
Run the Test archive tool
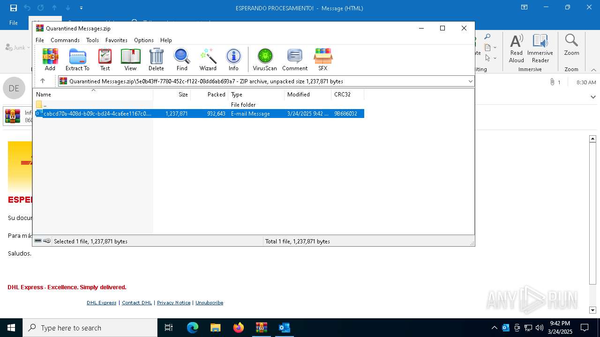point(105,59)
